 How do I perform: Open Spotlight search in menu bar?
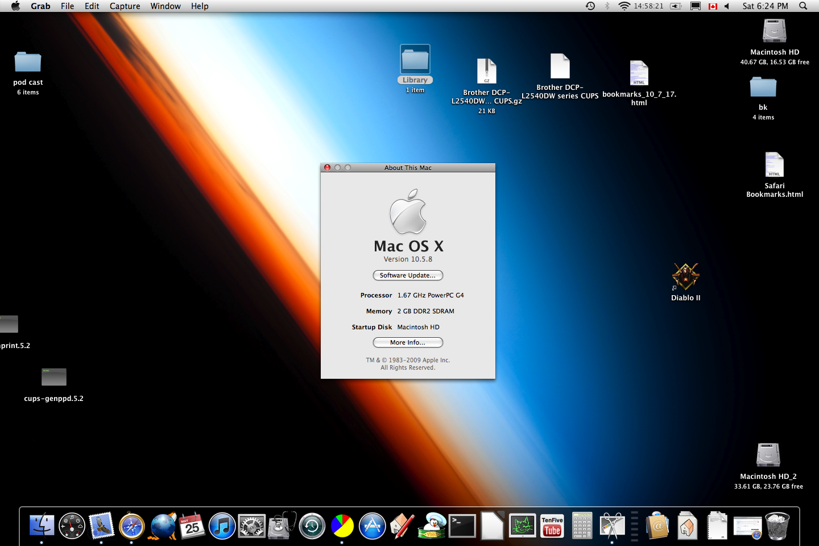tap(803, 6)
